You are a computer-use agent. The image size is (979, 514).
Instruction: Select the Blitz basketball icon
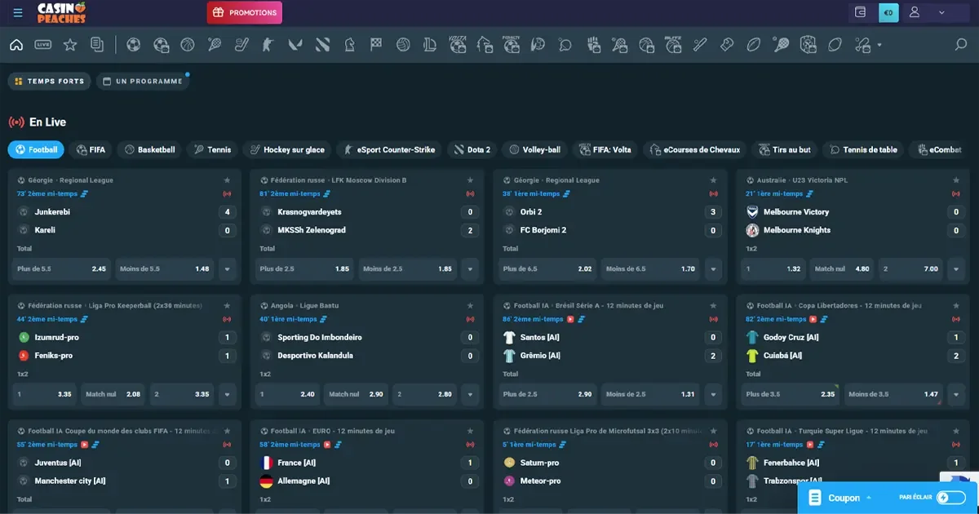[673, 44]
